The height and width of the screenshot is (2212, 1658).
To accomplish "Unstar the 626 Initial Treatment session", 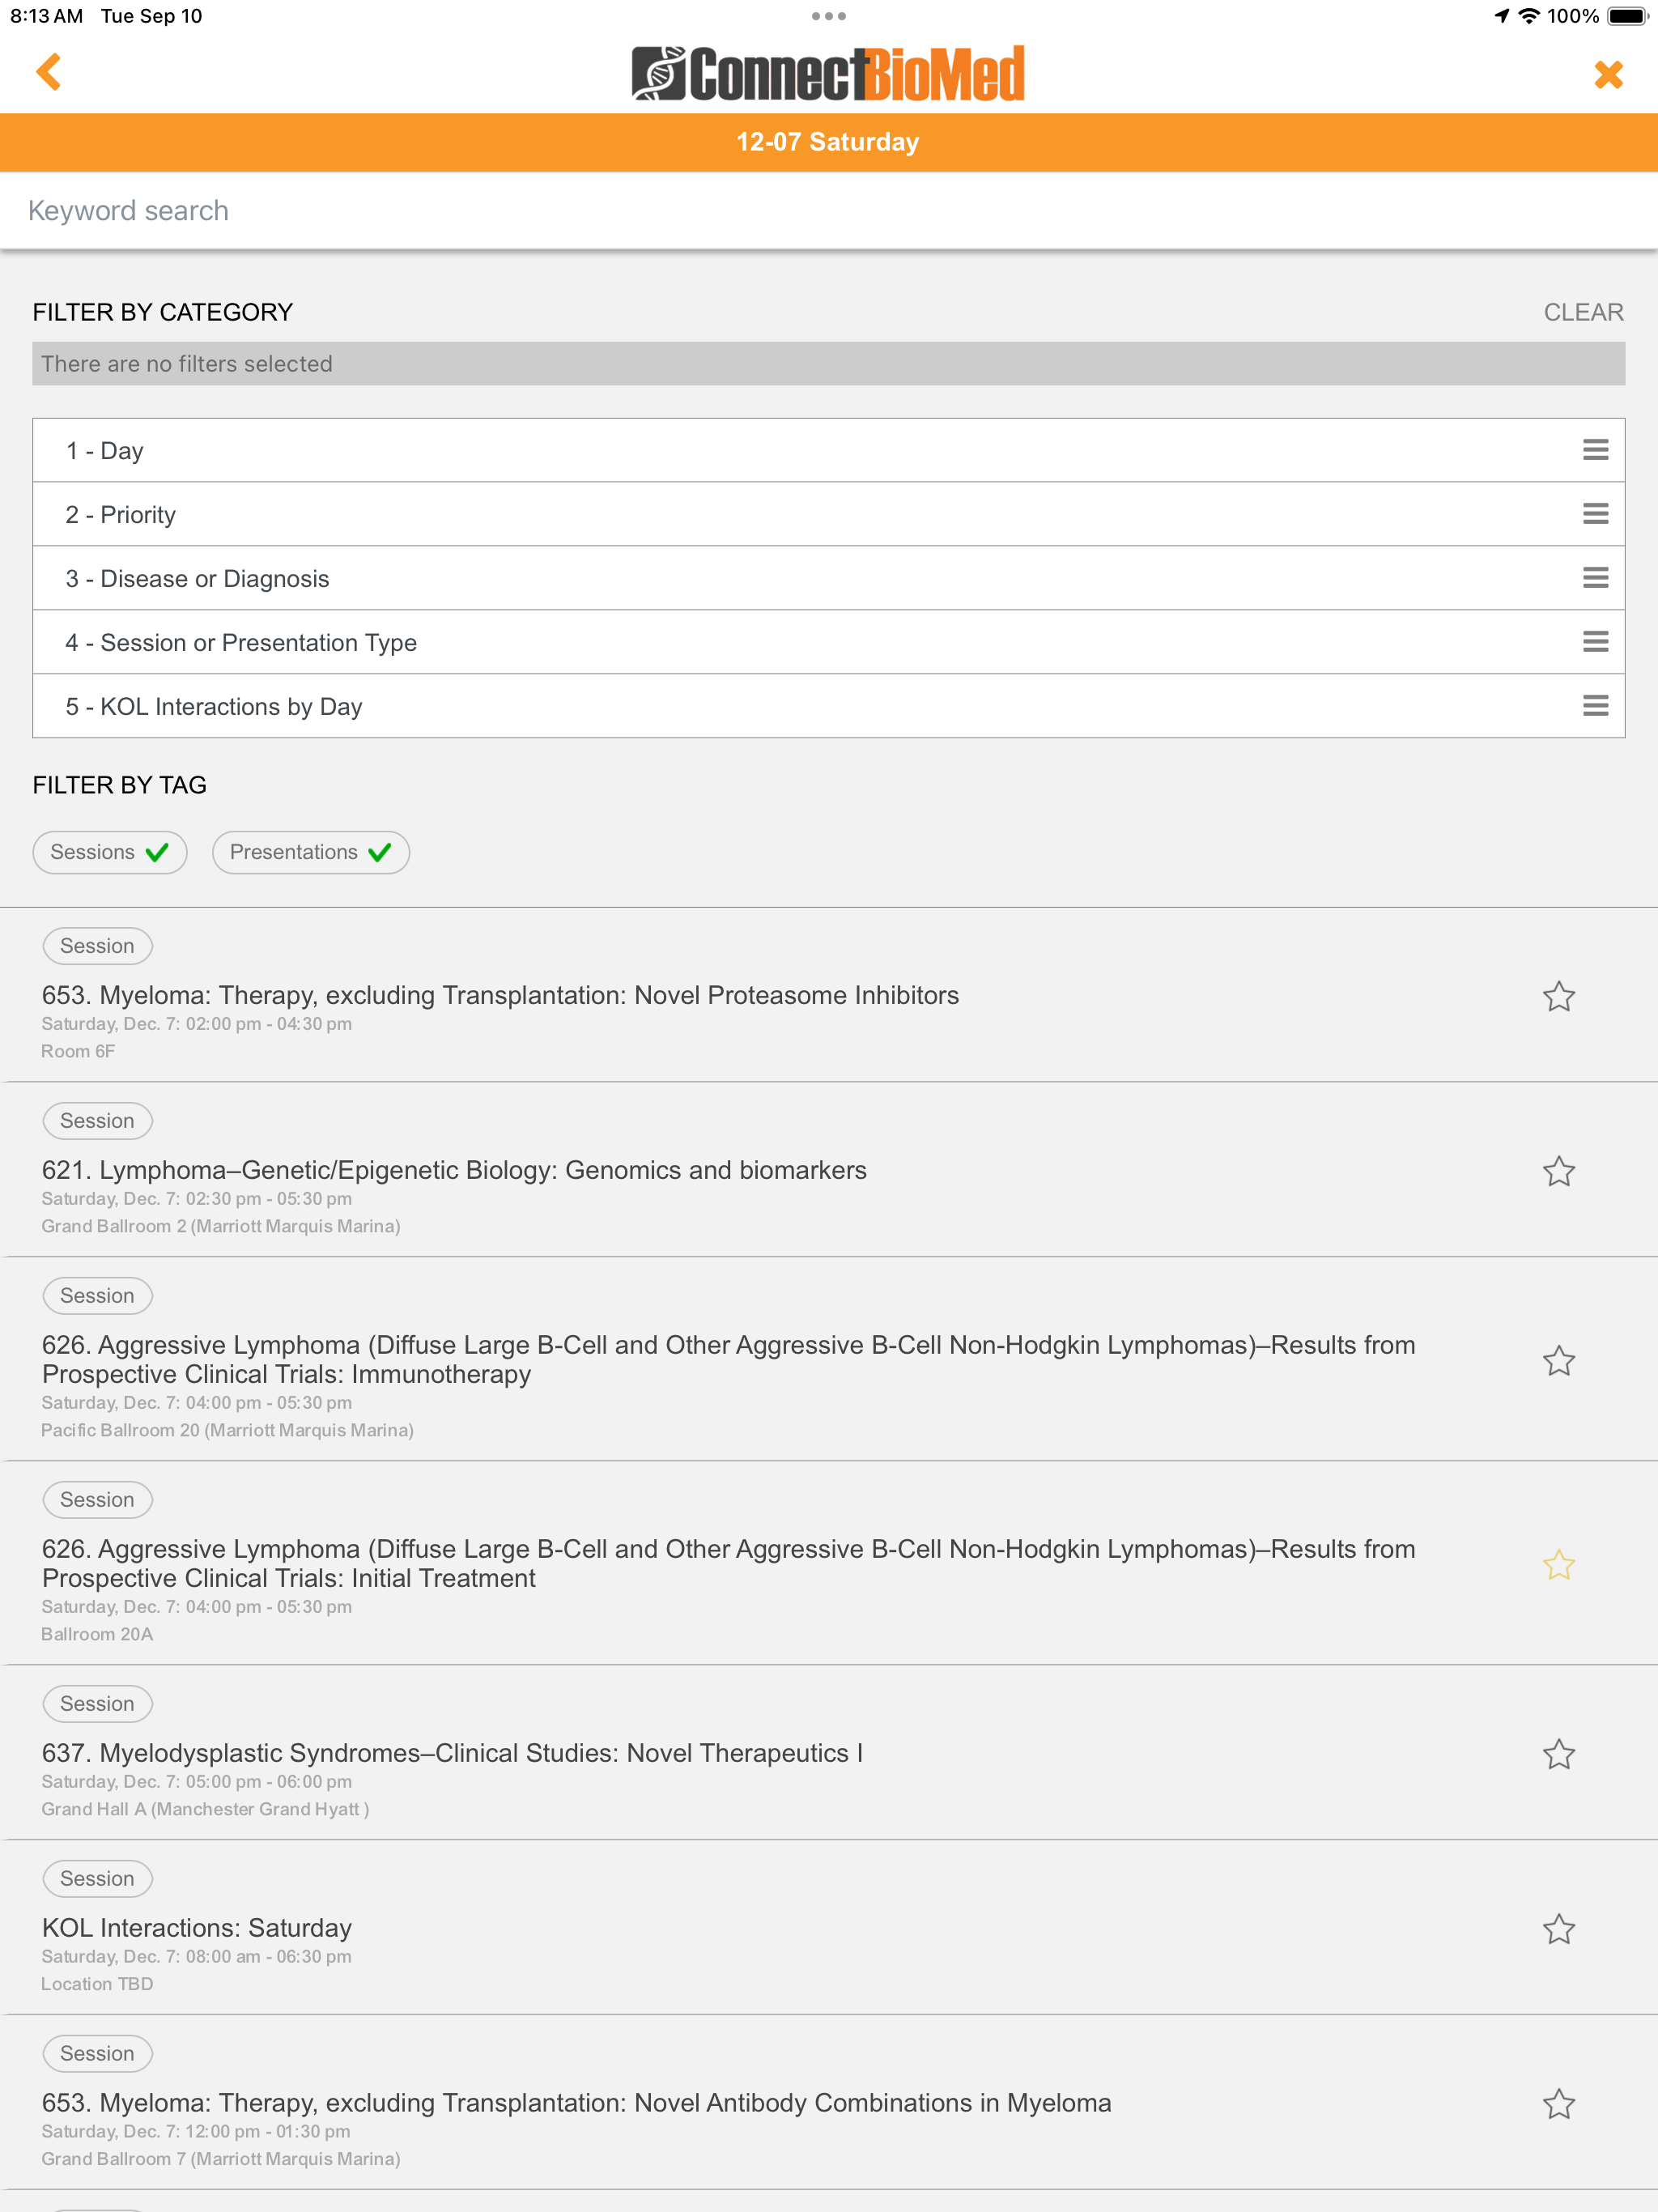I will point(1558,1564).
